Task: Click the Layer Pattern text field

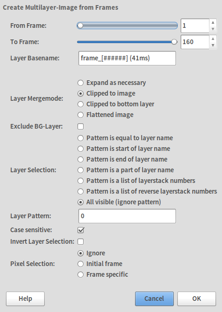Action: click(x=127, y=216)
